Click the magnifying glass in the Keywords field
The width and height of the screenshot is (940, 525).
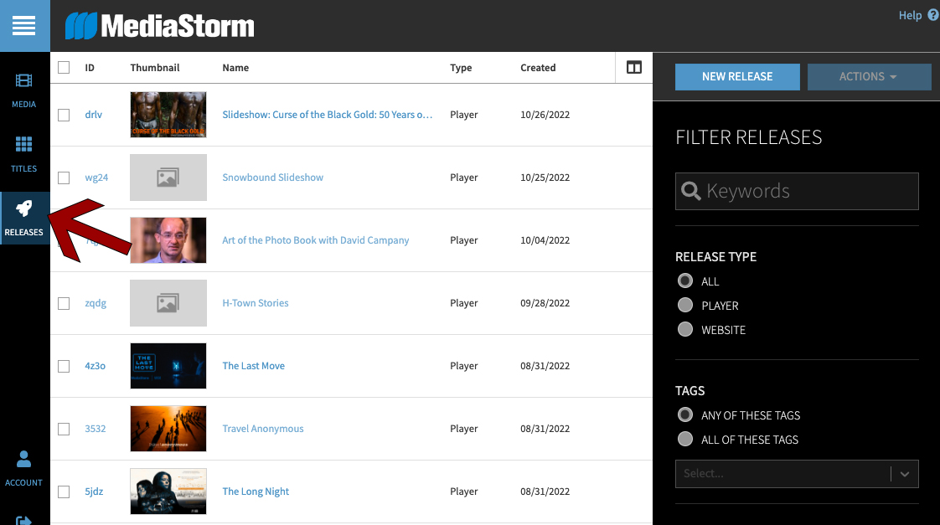690,191
